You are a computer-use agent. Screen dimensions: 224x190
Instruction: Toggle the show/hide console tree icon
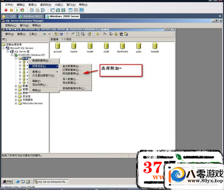pyautogui.click(x=61, y=34)
